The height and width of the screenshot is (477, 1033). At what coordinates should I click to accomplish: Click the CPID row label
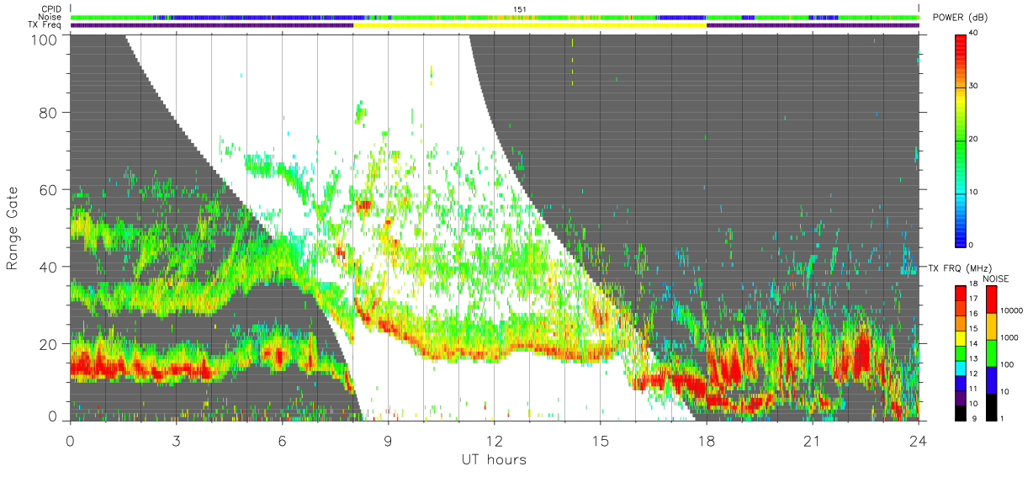(53, 9)
